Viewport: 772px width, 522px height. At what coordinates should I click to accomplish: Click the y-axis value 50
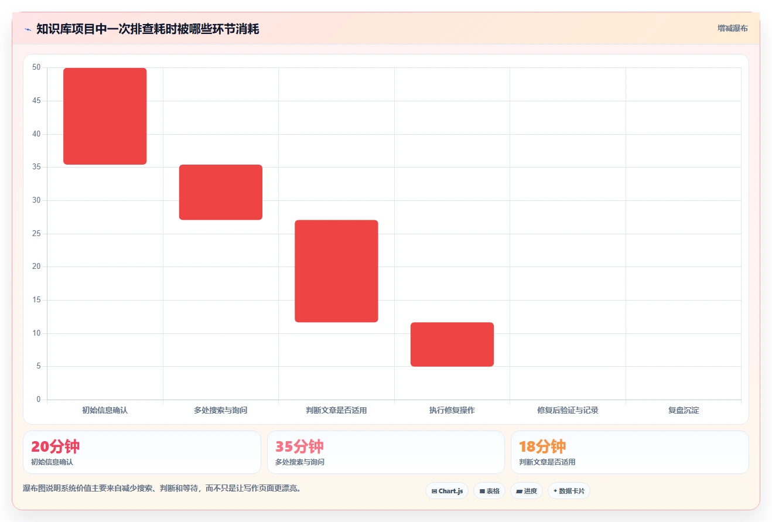(x=36, y=67)
